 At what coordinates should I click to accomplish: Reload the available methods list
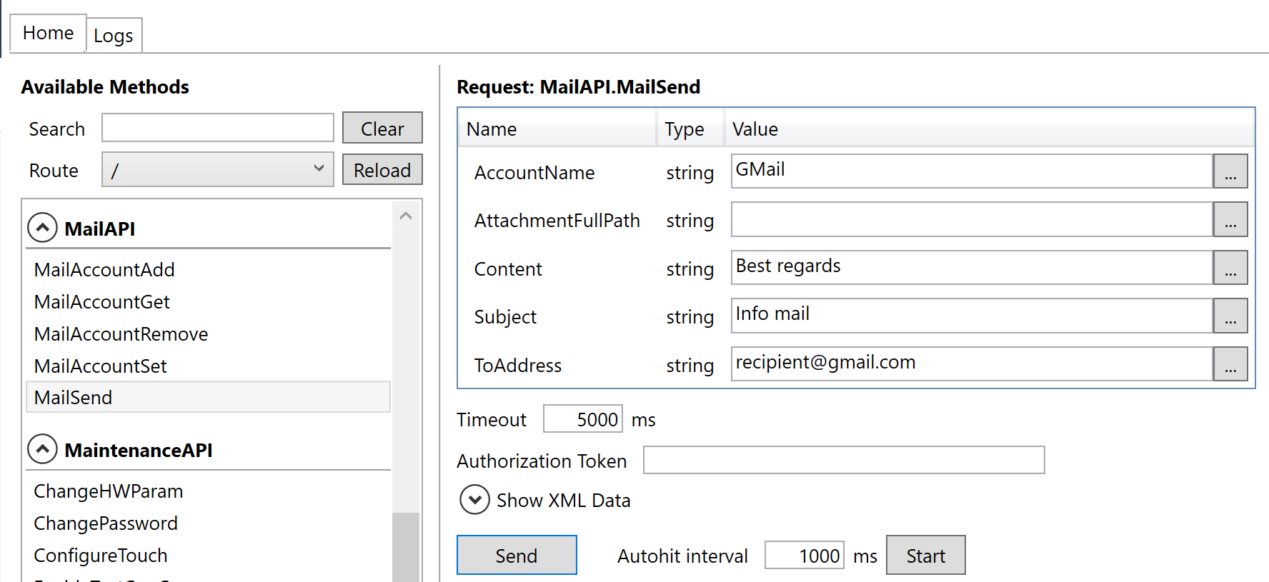tap(382, 170)
